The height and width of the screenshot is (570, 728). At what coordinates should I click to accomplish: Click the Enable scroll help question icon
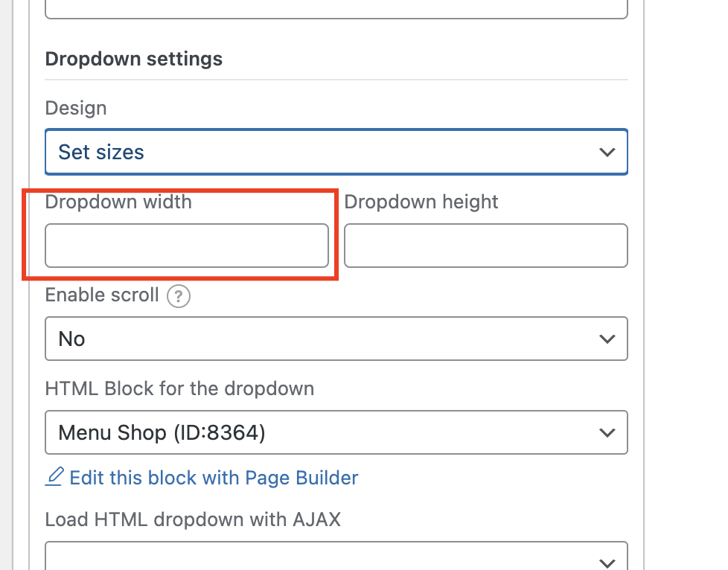(179, 296)
